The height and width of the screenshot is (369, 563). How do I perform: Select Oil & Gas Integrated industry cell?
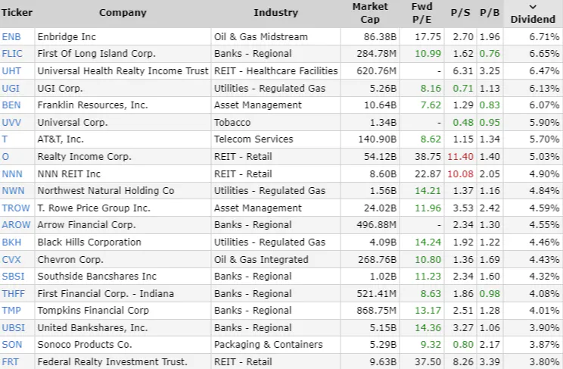(x=275, y=259)
